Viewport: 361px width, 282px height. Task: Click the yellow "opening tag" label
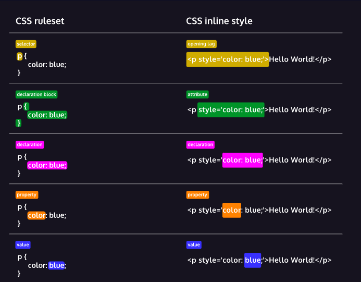(x=201, y=44)
